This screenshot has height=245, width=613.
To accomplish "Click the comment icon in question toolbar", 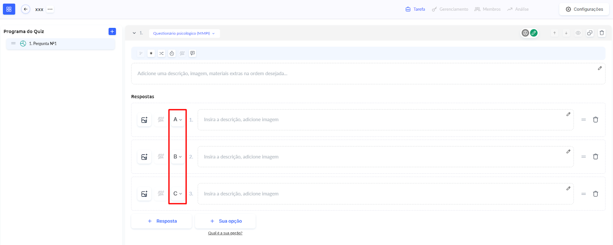I will click(193, 53).
